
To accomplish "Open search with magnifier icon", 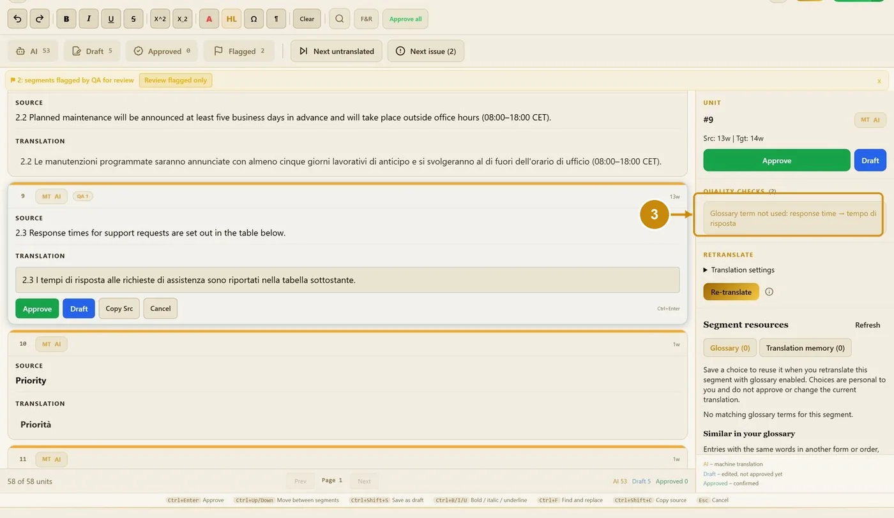I will point(340,19).
